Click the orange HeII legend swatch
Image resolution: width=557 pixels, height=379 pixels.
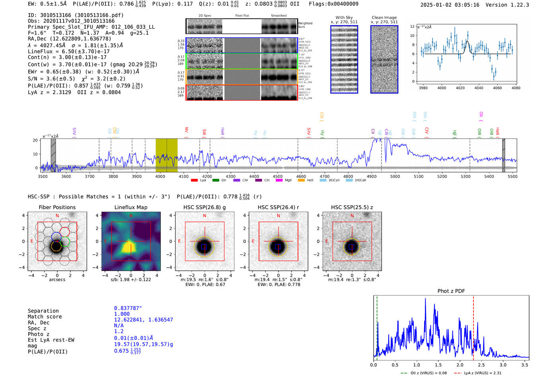(x=301, y=181)
